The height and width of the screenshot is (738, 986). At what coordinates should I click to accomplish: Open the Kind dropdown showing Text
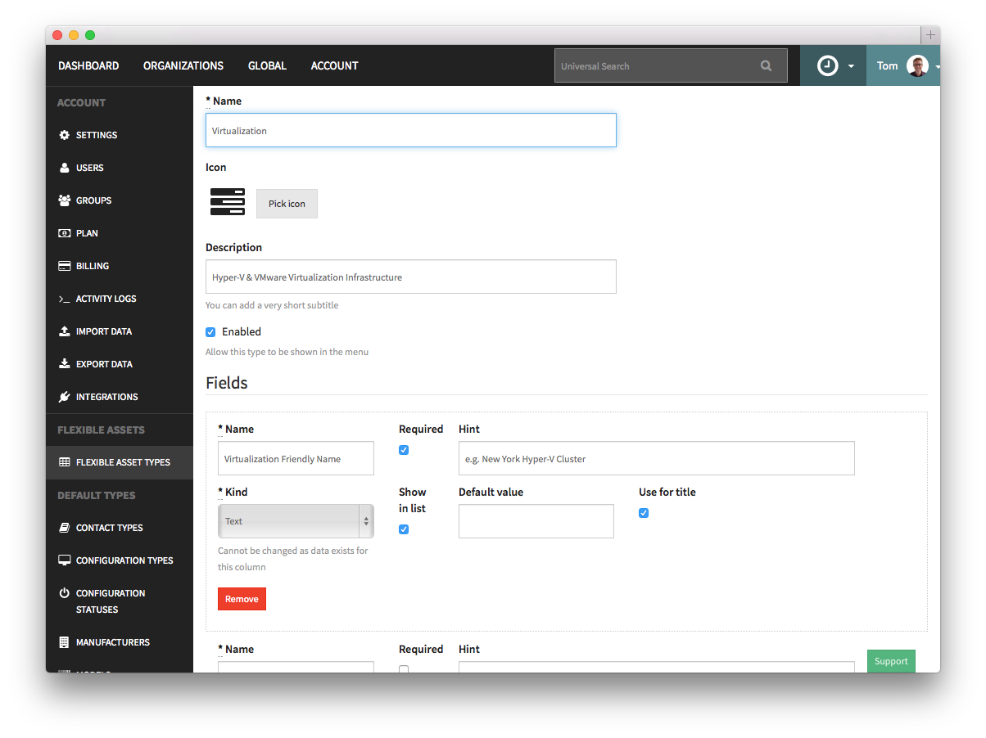[x=296, y=521]
